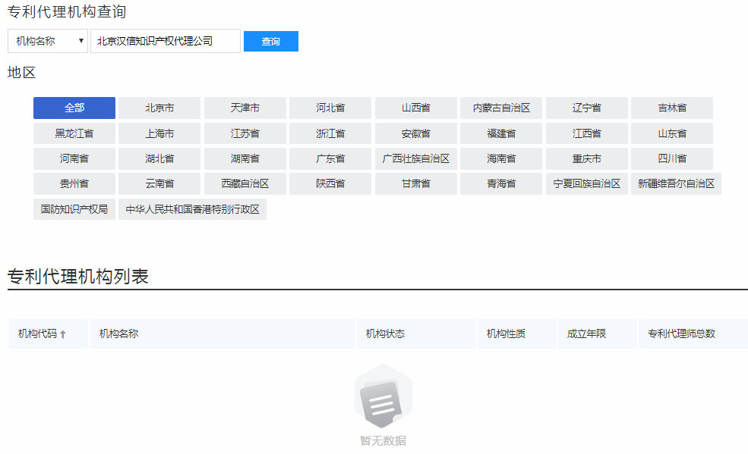Select 宁夏回族自治区 region

(x=588, y=183)
